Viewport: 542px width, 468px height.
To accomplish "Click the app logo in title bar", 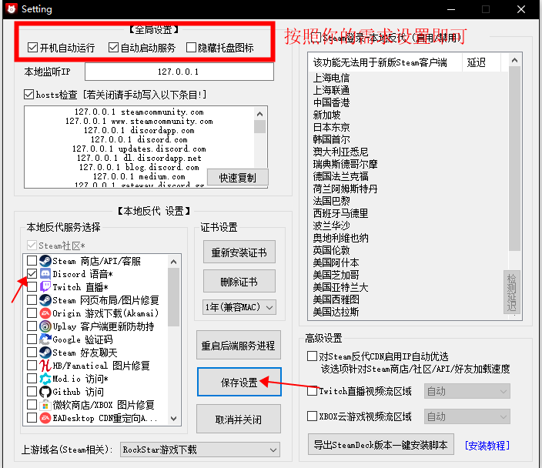I will [12, 8].
